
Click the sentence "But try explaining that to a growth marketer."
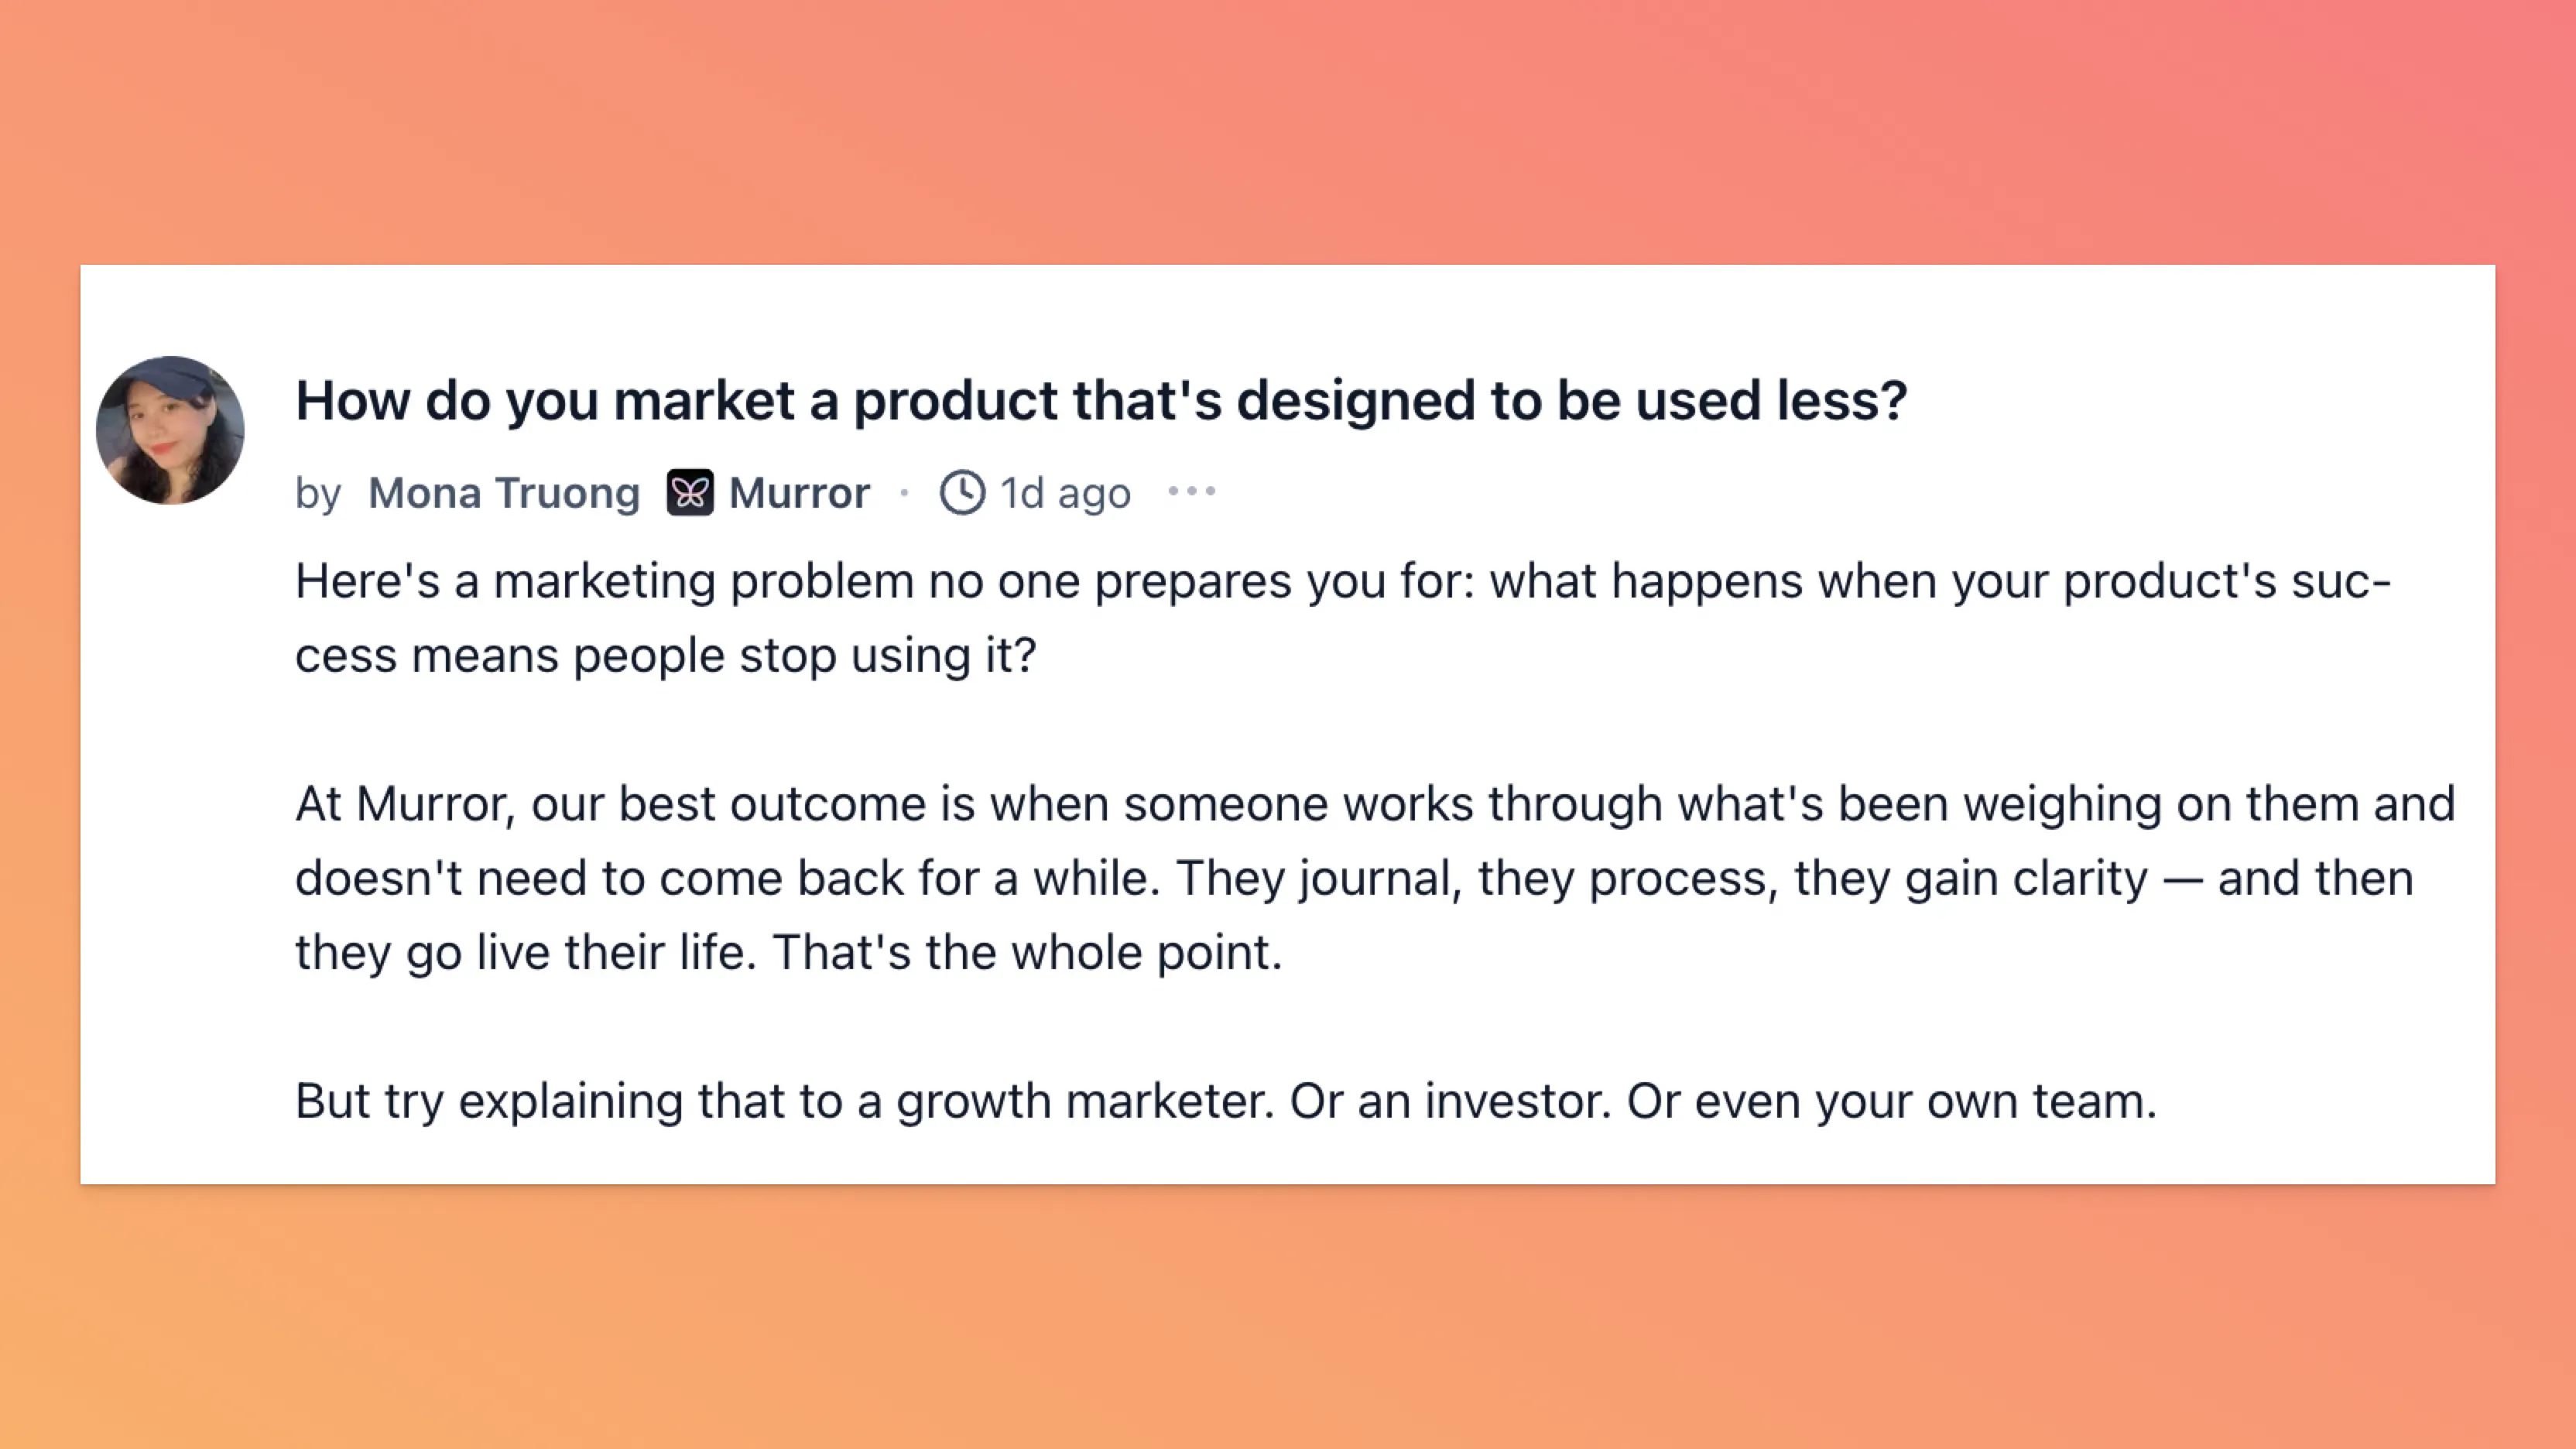pos(785,1101)
